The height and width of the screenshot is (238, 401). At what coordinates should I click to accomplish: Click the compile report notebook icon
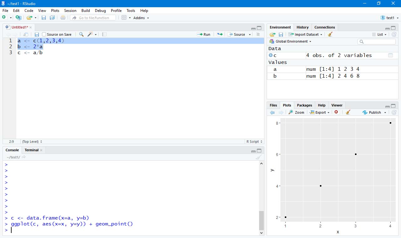(104, 34)
